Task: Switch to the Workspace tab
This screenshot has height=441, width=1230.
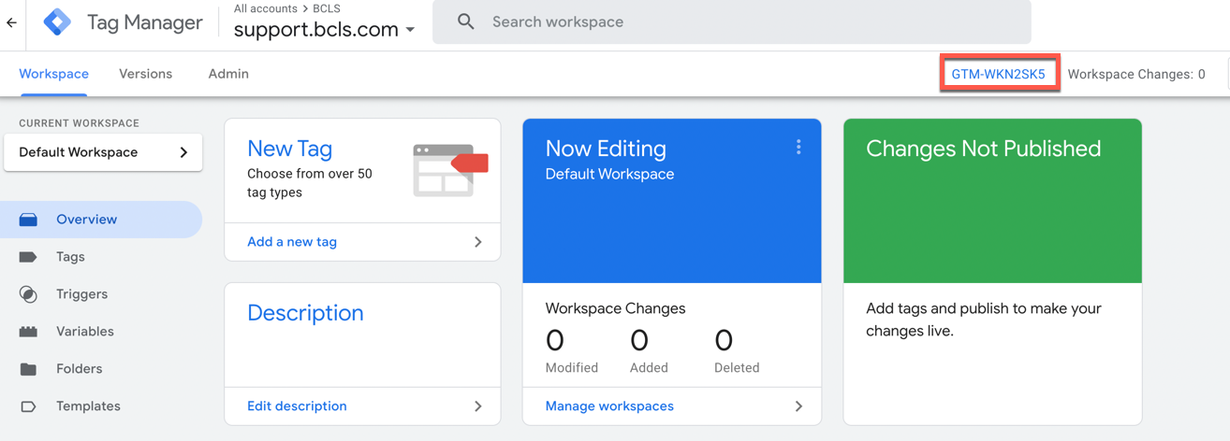Action: (53, 74)
